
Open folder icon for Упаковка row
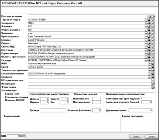click(149, 33)
